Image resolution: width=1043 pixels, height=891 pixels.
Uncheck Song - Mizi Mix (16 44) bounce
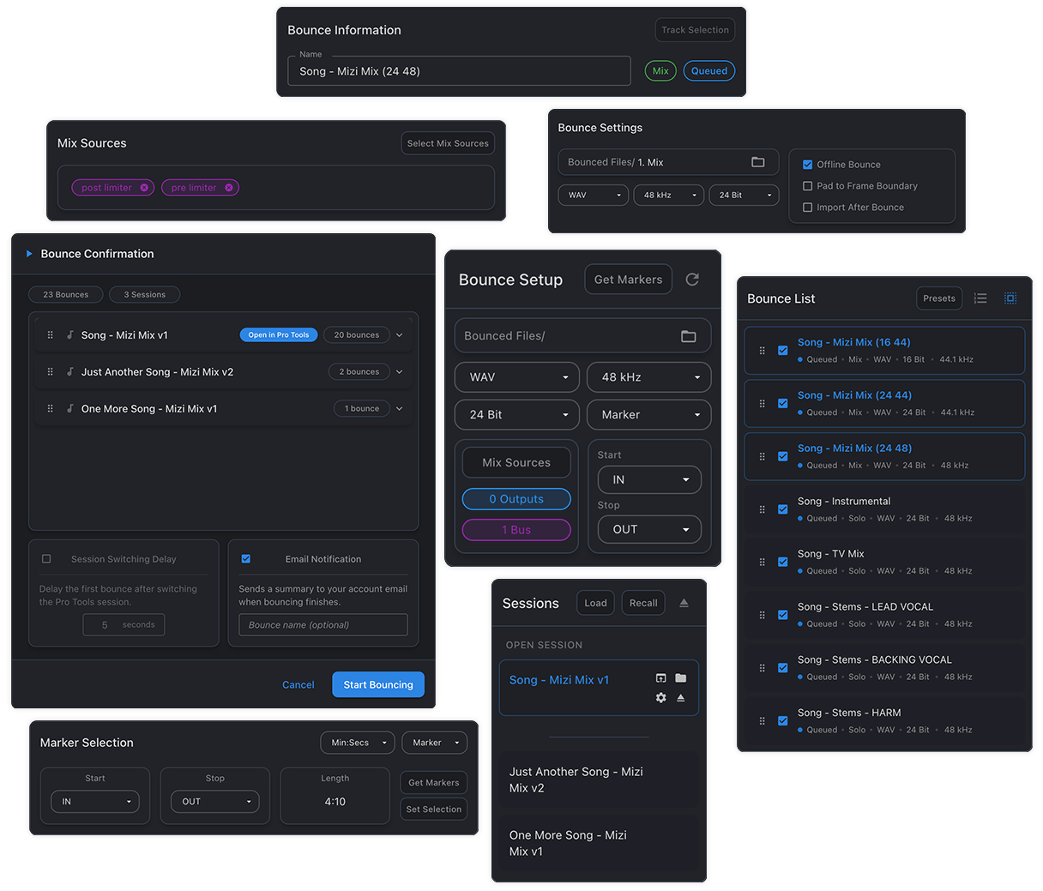click(x=782, y=351)
